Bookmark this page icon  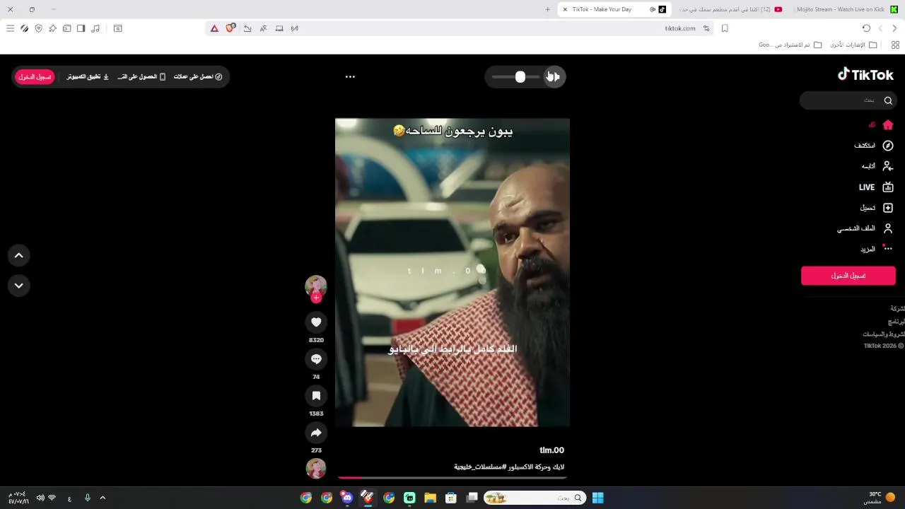725,28
